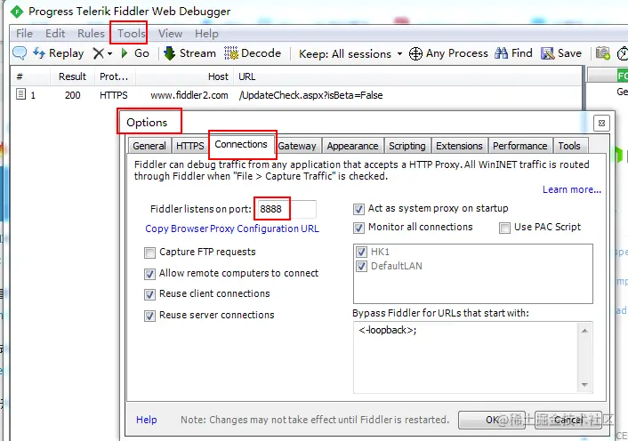Open the View menu
The image size is (628, 441).
coord(170,34)
